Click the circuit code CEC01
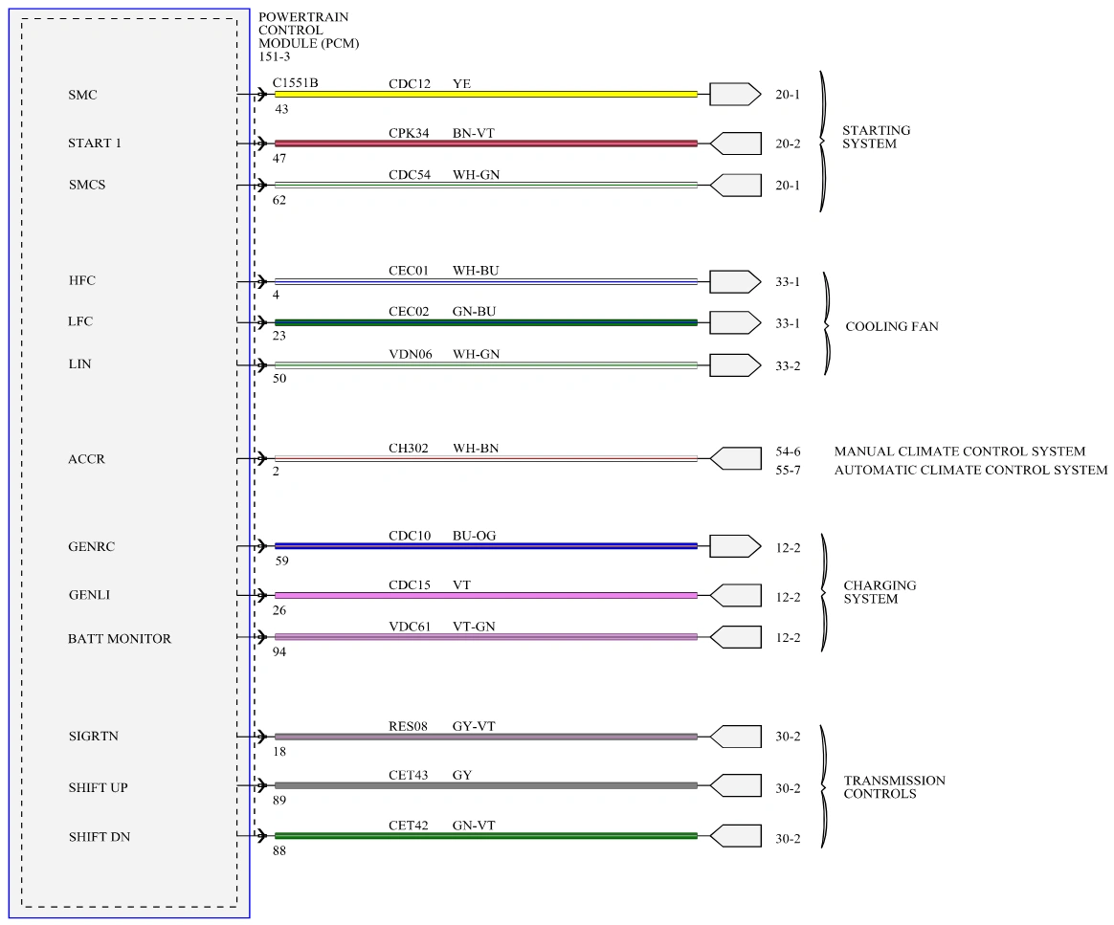The image size is (1114, 925). click(409, 271)
